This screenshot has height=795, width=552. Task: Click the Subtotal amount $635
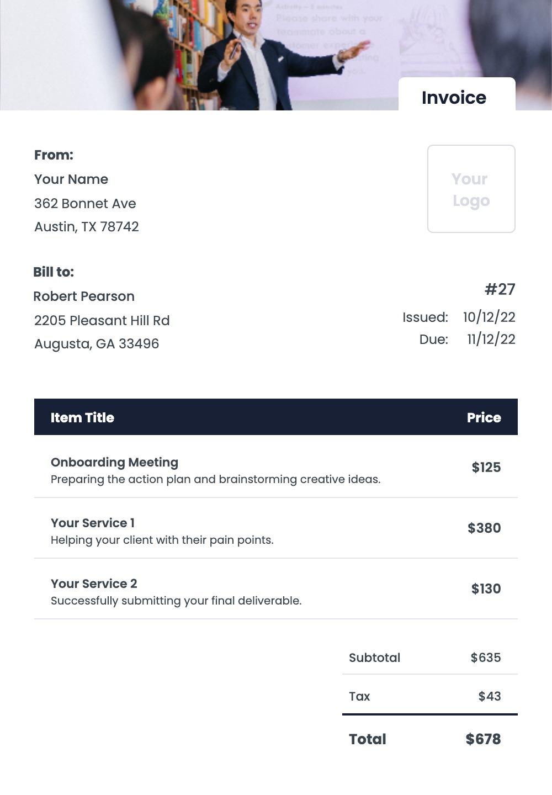[486, 658]
